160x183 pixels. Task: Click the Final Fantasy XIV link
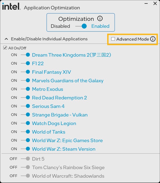coord(51,72)
